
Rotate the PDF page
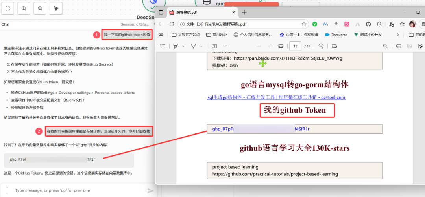321,46
